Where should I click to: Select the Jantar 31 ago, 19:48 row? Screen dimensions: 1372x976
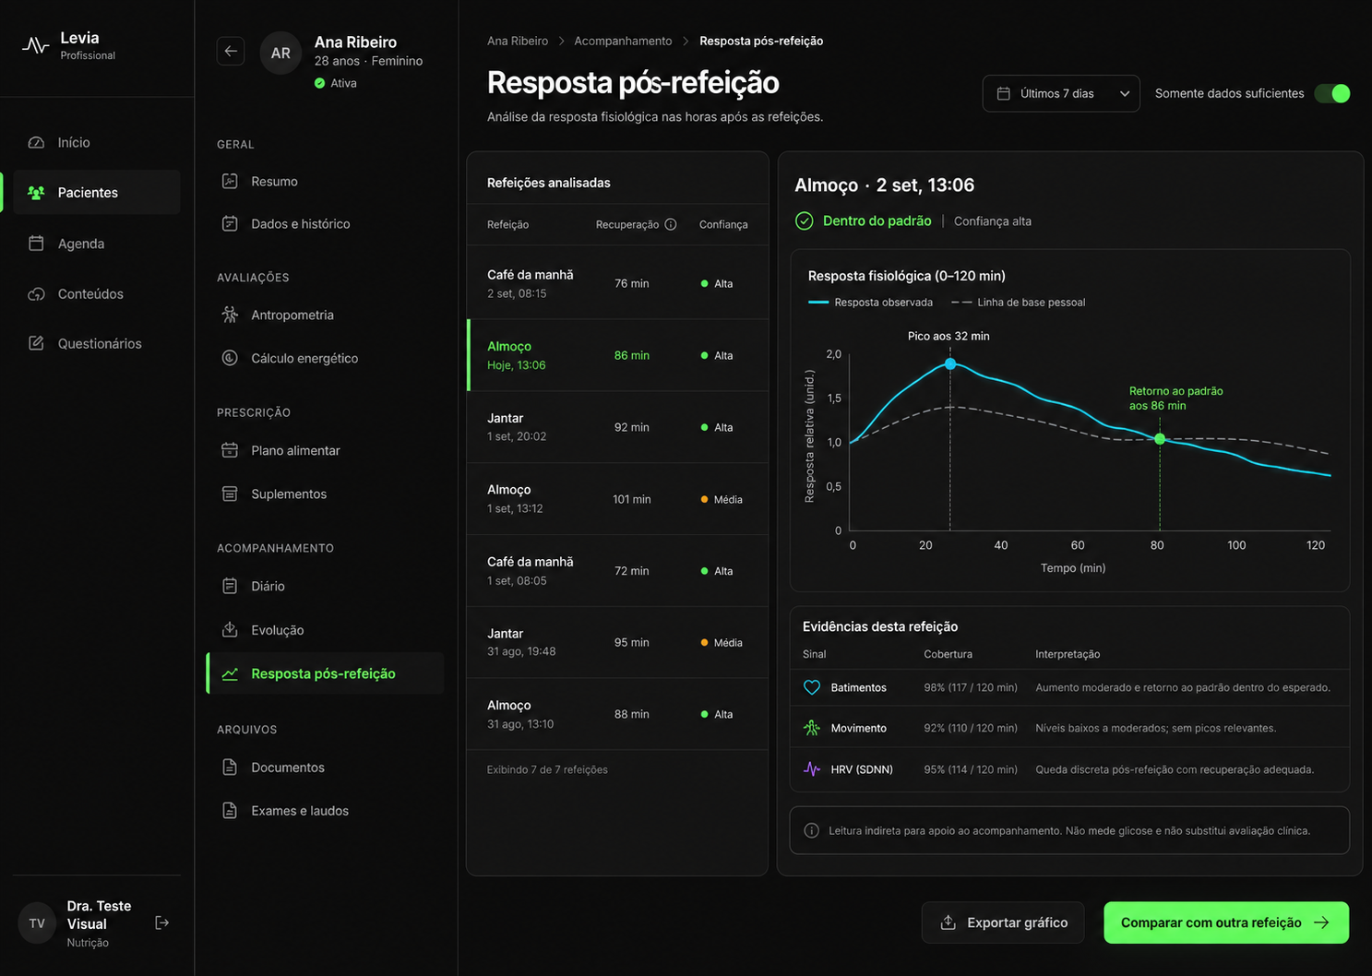[617, 642]
